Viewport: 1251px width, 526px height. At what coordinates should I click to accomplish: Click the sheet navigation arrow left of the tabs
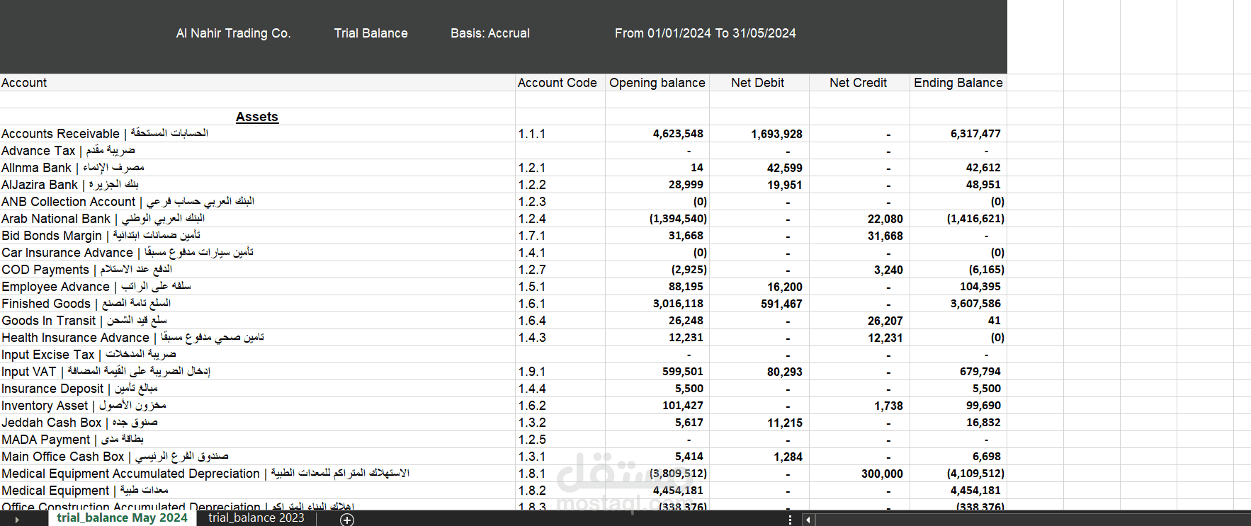coord(17,520)
